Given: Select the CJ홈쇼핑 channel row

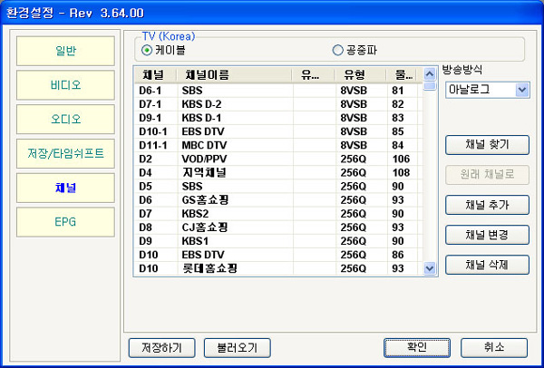Looking at the screenshot, I should tap(278, 228).
